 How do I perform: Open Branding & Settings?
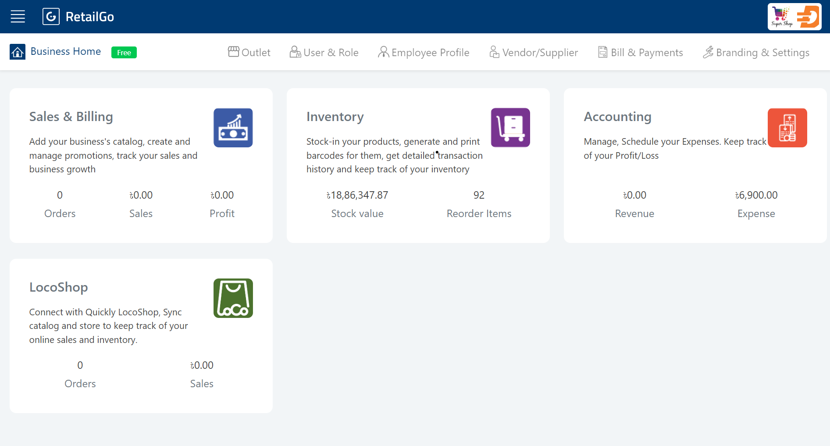(756, 53)
